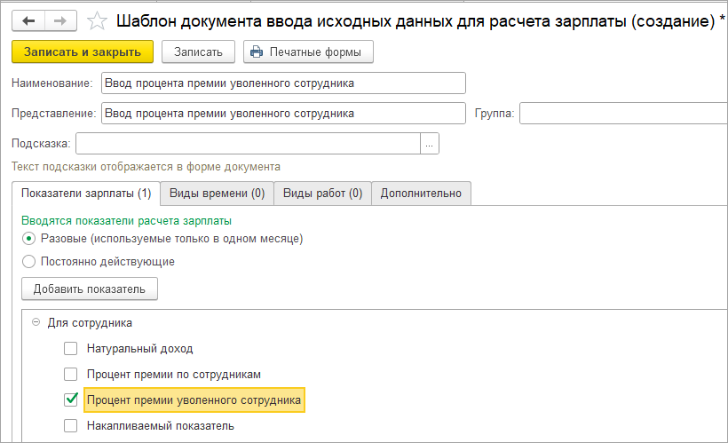Viewport: 728px width, 443px height.
Task: Click the Добавить показатель button
Action: [90, 289]
